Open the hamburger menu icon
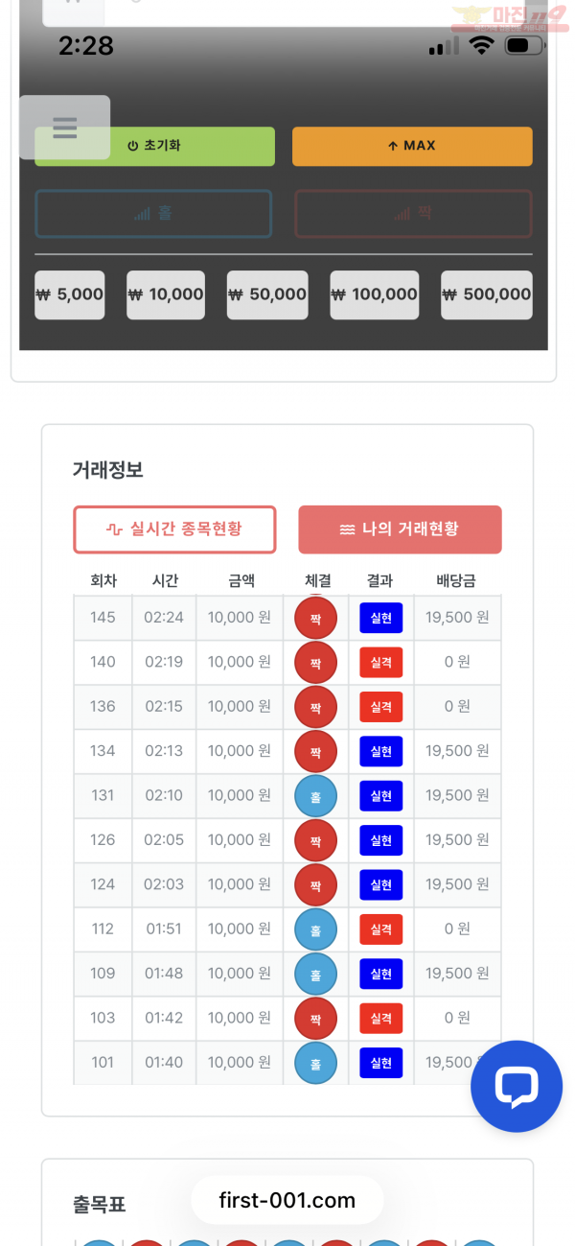575x1246 pixels. click(64, 127)
